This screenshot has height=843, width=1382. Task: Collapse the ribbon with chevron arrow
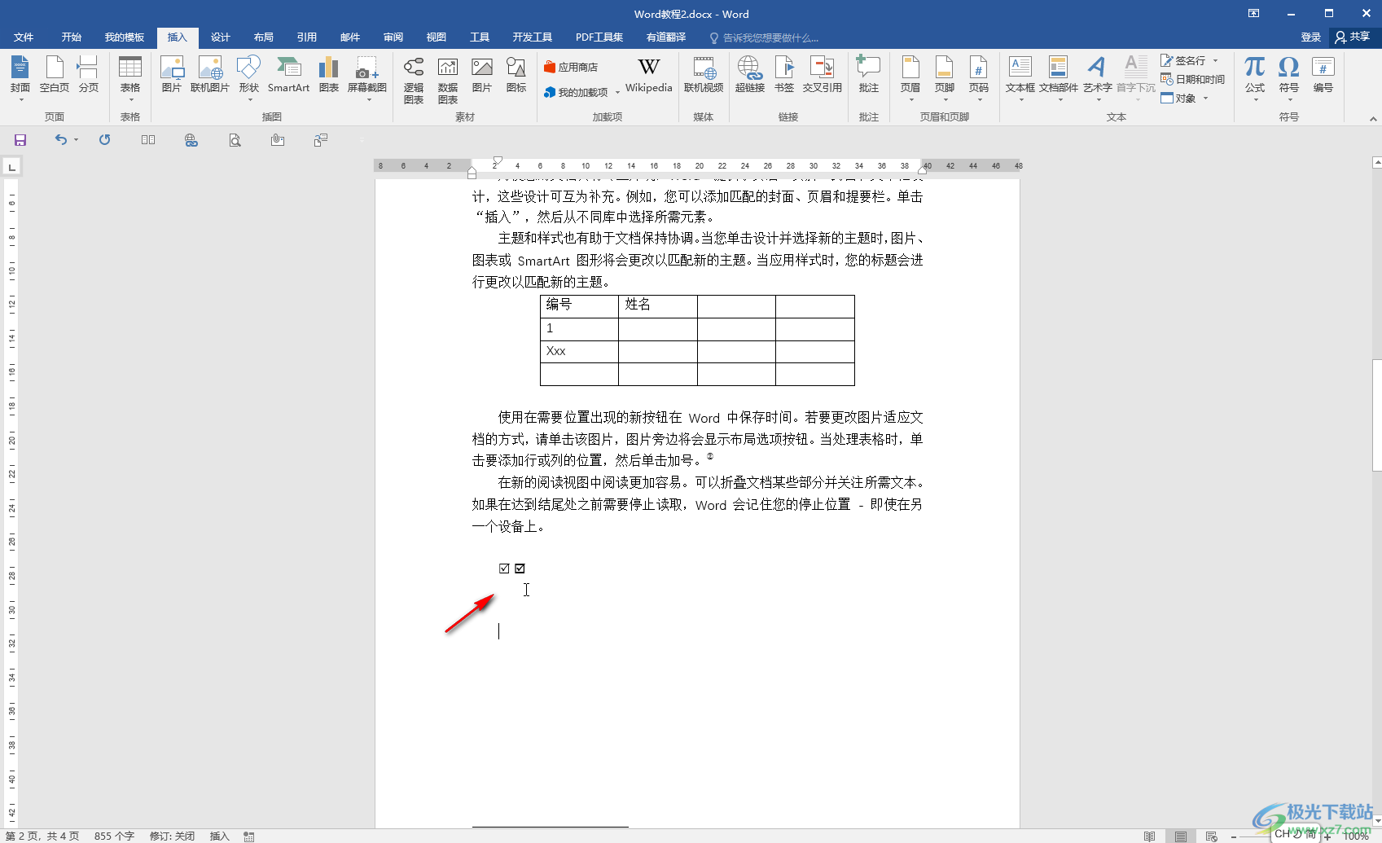click(1373, 119)
